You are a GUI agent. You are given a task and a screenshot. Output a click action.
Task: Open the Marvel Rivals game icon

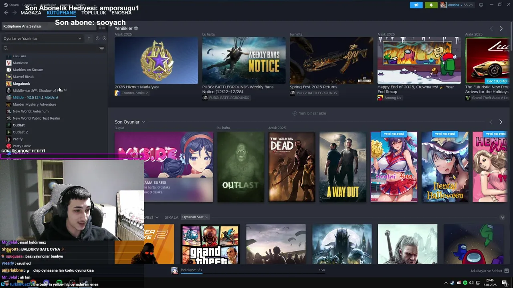coord(9,76)
